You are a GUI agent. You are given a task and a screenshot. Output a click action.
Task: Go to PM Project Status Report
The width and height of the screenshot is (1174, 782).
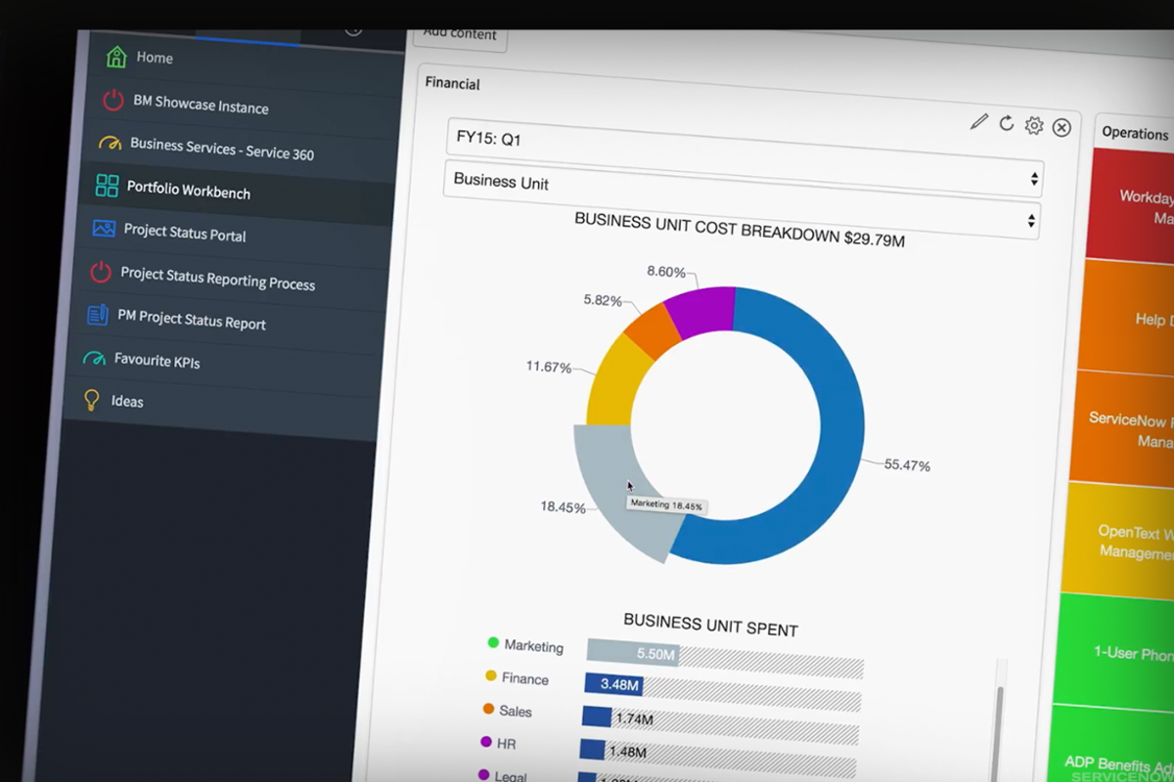pos(191,319)
